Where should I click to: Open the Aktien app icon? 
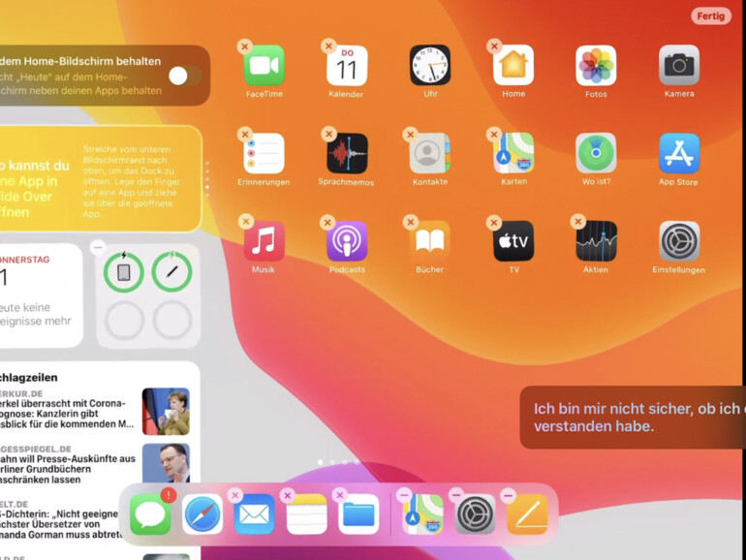point(596,241)
